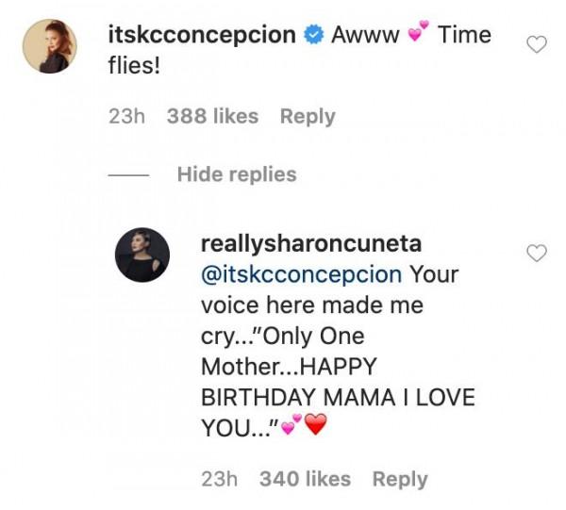566x510 pixels.
Task: Click the red heart emoji ending the reply
Action: (314, 427)
